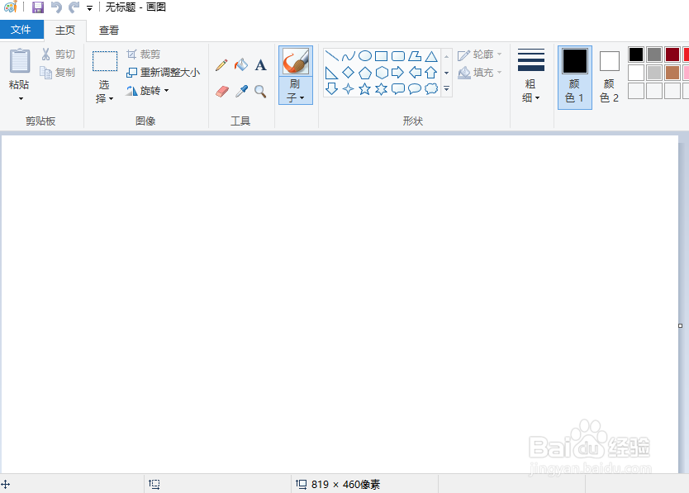Open the 文件 (File) menu
689x493 pixels.
click(22, 30)
